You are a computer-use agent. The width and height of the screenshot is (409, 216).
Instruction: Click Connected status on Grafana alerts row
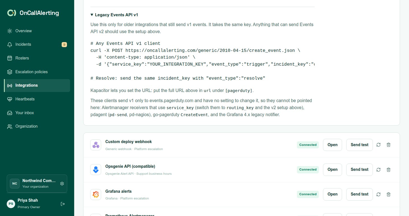(308, 194)
